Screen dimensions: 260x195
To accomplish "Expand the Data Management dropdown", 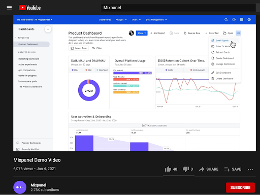I will [x=156, y=20].
